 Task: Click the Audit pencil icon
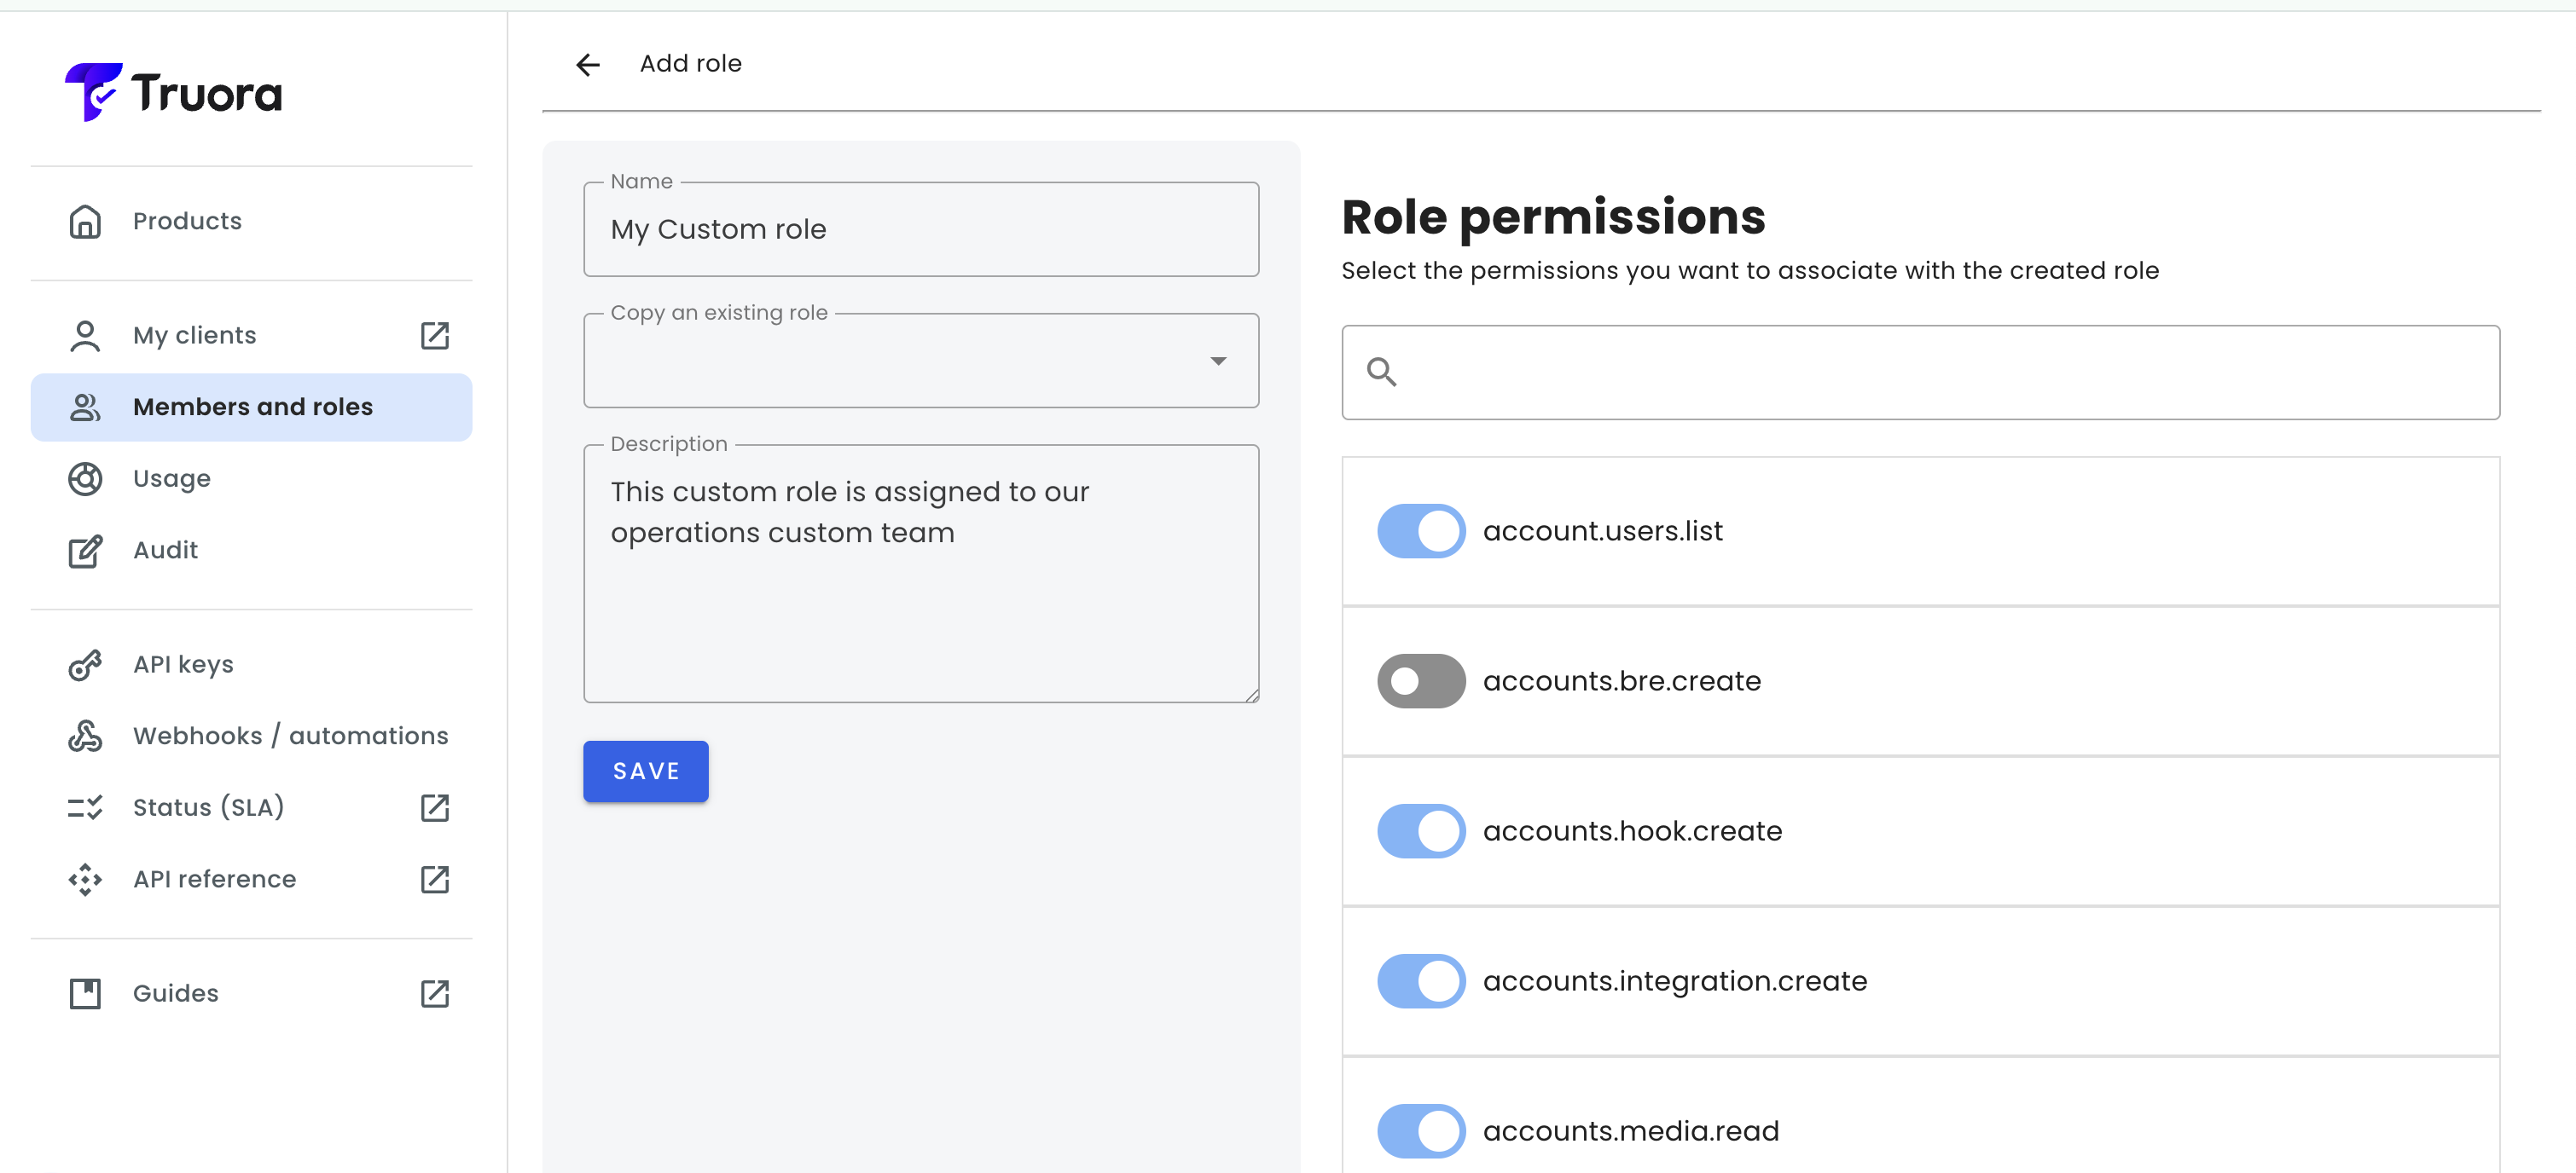tap(85, 551)
